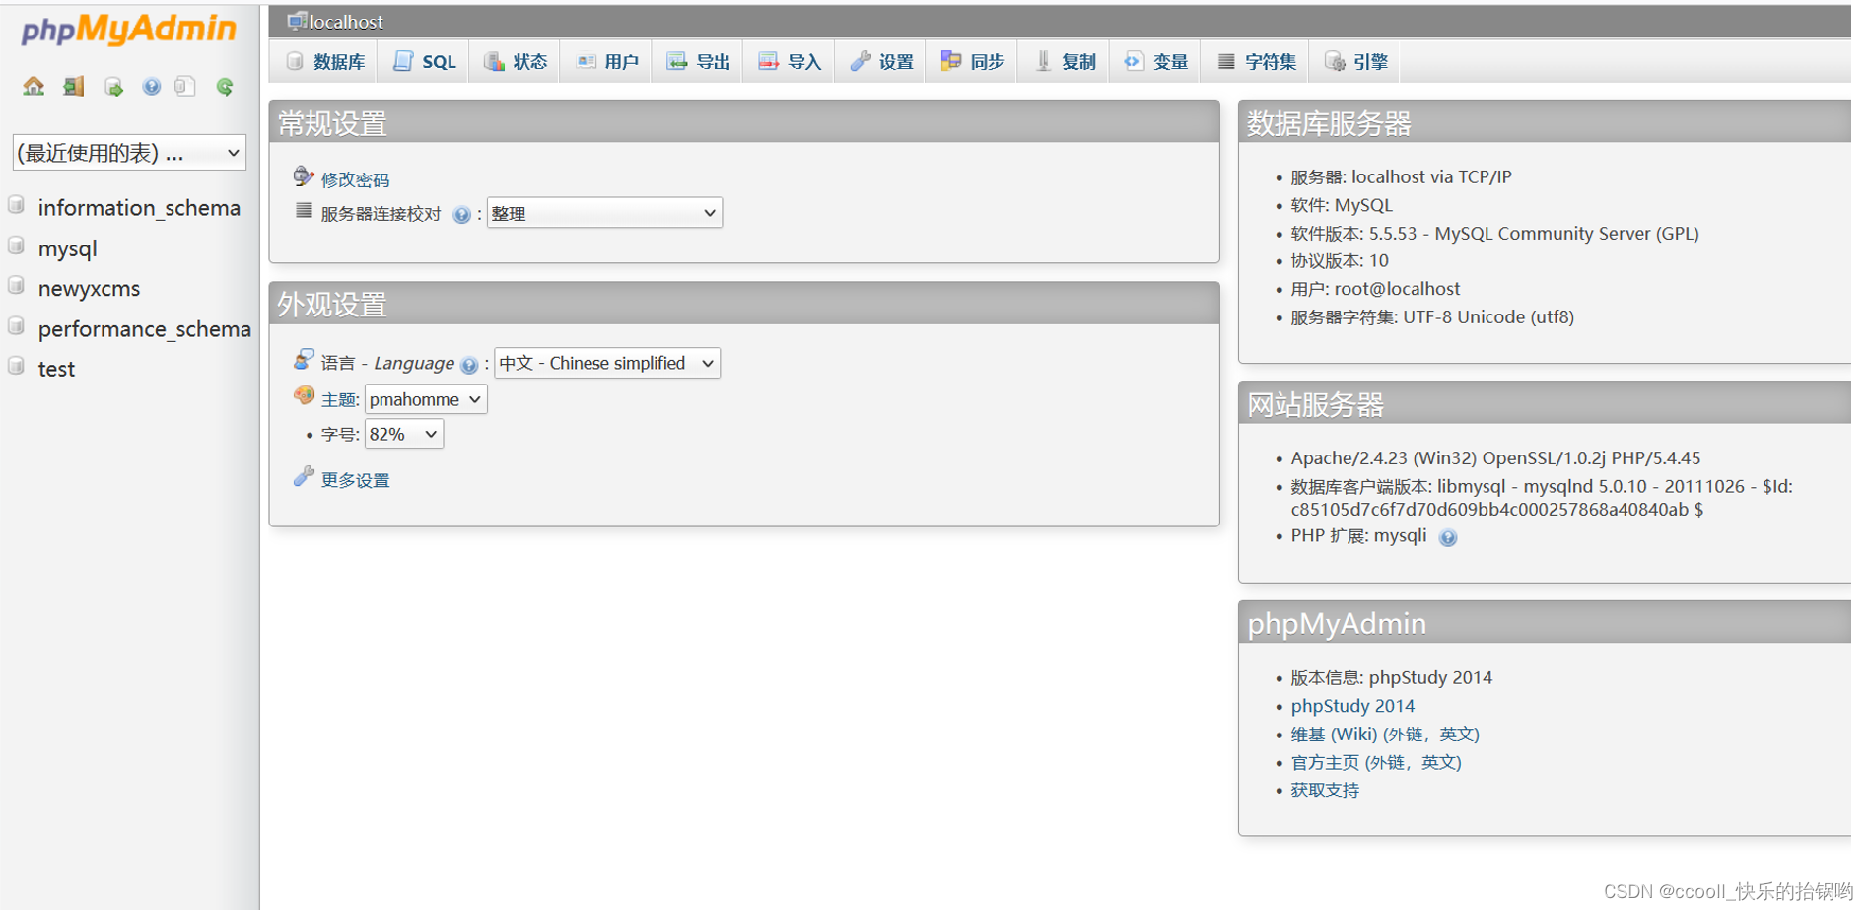1868x910 pixels.
Task: Select test database in sidebar
Action: point(56,369)
